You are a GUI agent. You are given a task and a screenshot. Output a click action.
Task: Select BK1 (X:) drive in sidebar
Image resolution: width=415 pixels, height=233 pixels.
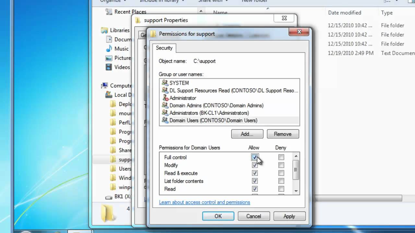click(x=119, y=196)
